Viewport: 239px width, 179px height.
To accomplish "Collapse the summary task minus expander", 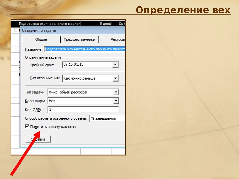I will (x=16, y=30).
